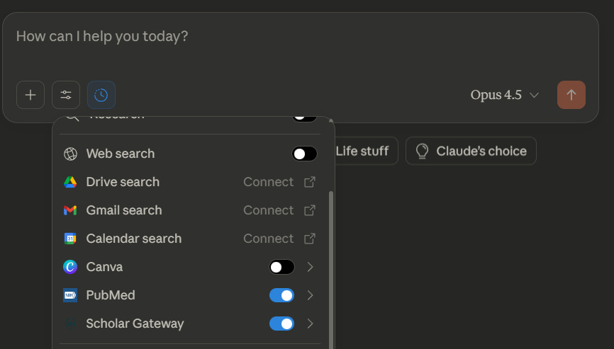Toggle the extended thinking clock button
614x349 pixels.
tap(101, 95)
